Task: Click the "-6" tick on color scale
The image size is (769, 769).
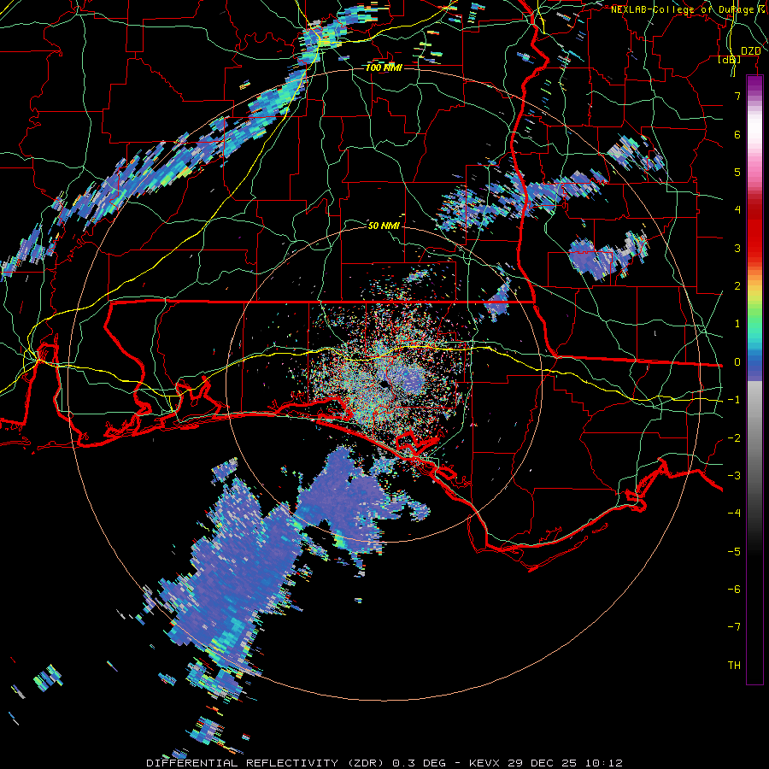Action: 734,590
